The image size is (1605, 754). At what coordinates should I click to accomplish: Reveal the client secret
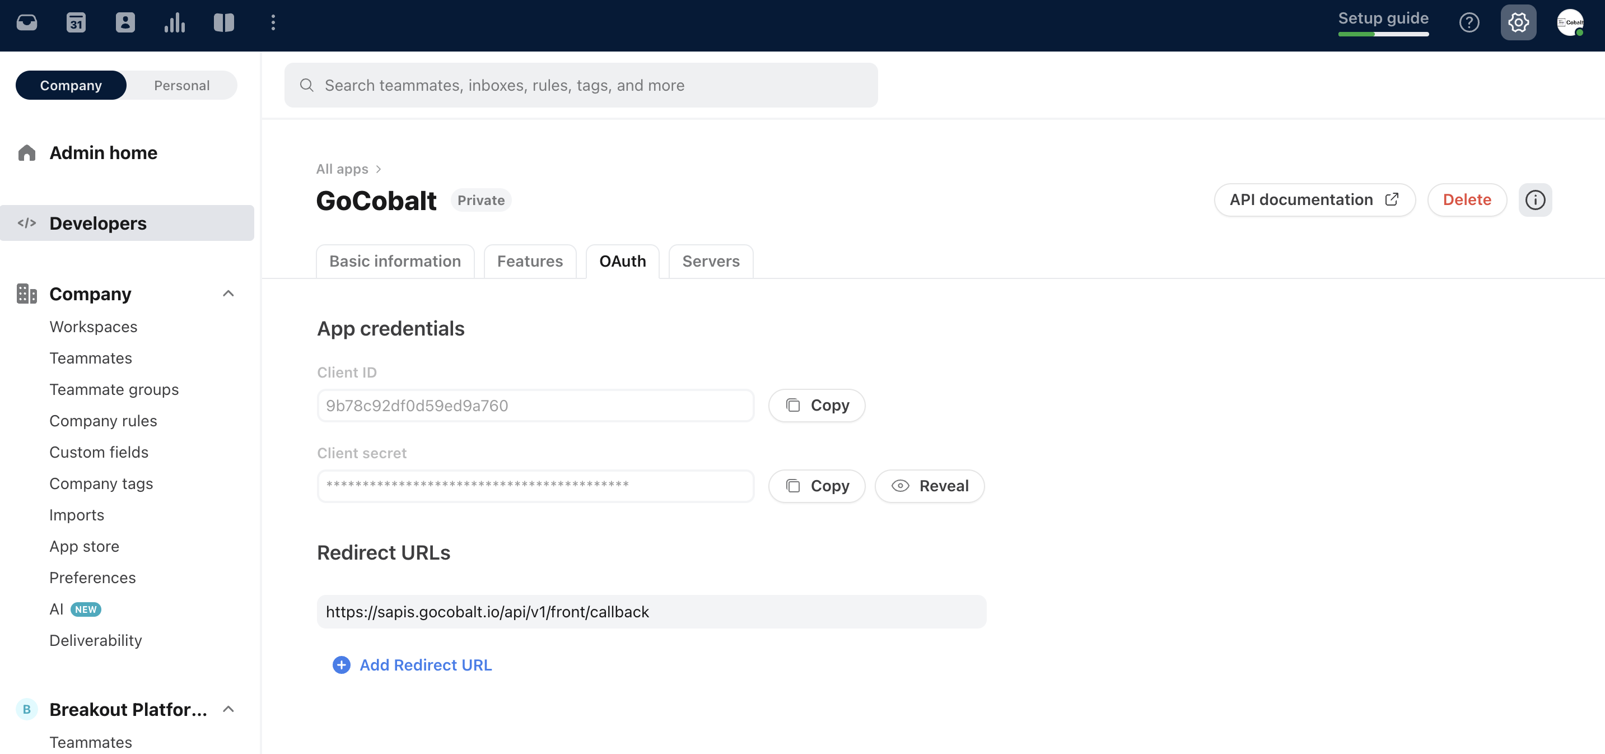[x=929, y=486]
